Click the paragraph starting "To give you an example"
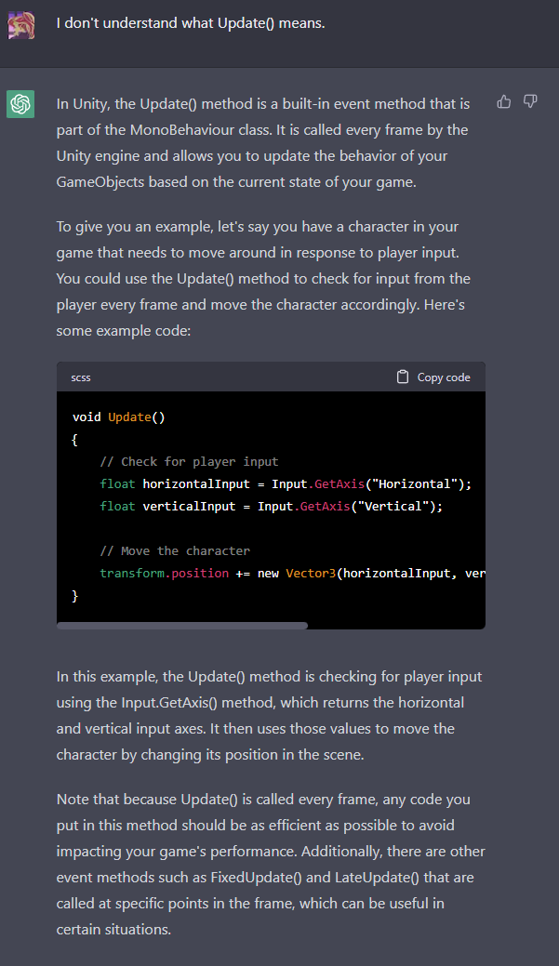This screenshot has height=966, width=559. [263, 278]
